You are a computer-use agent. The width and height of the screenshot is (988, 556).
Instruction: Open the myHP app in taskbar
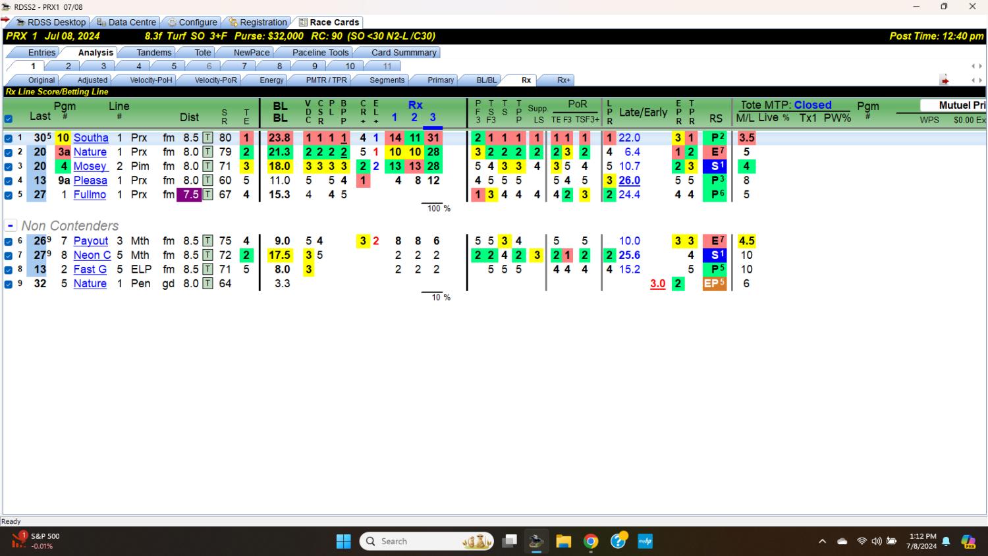[645, 542]
